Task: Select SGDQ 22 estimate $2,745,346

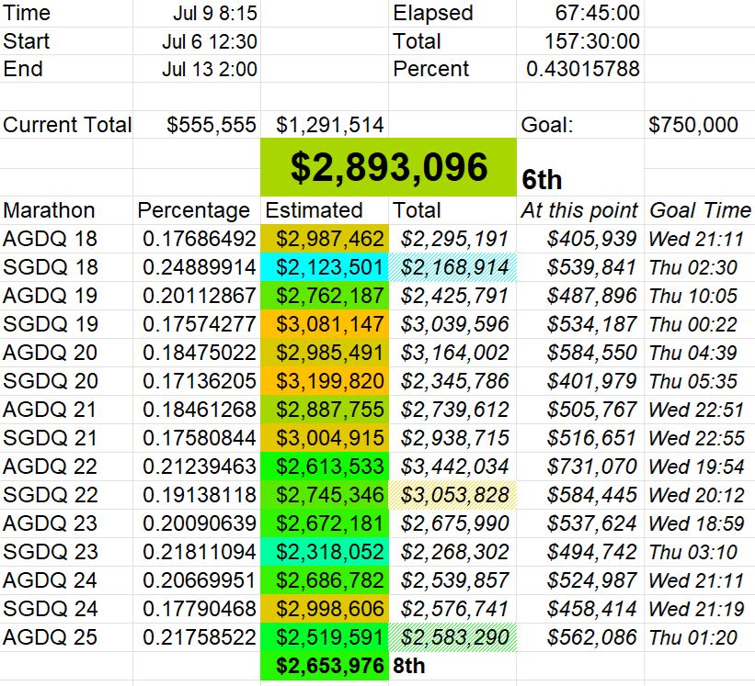Action: click(x=325, y=495)
